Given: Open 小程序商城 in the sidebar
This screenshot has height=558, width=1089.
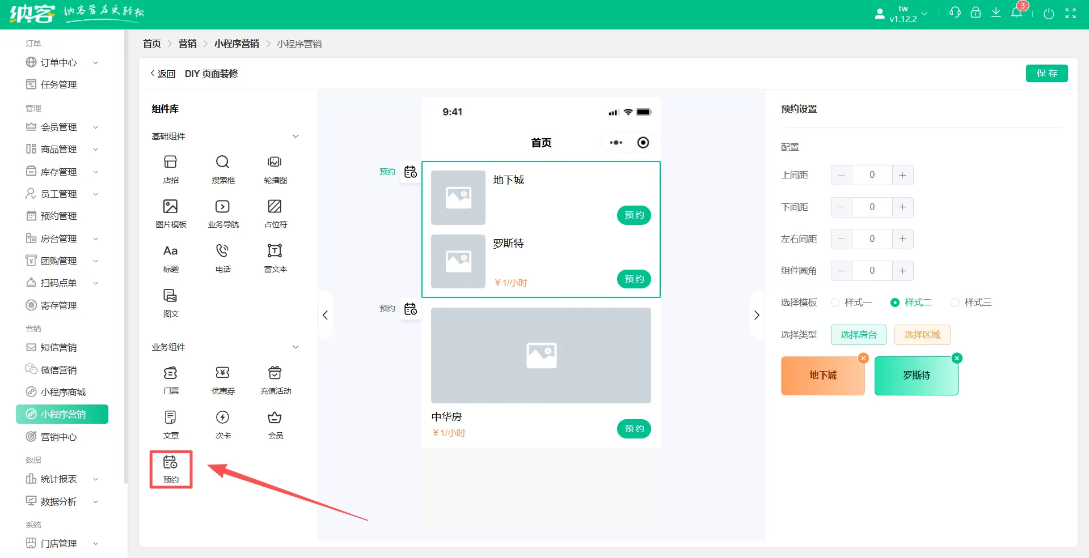Looking at the screenshot, I should (62, 391).
